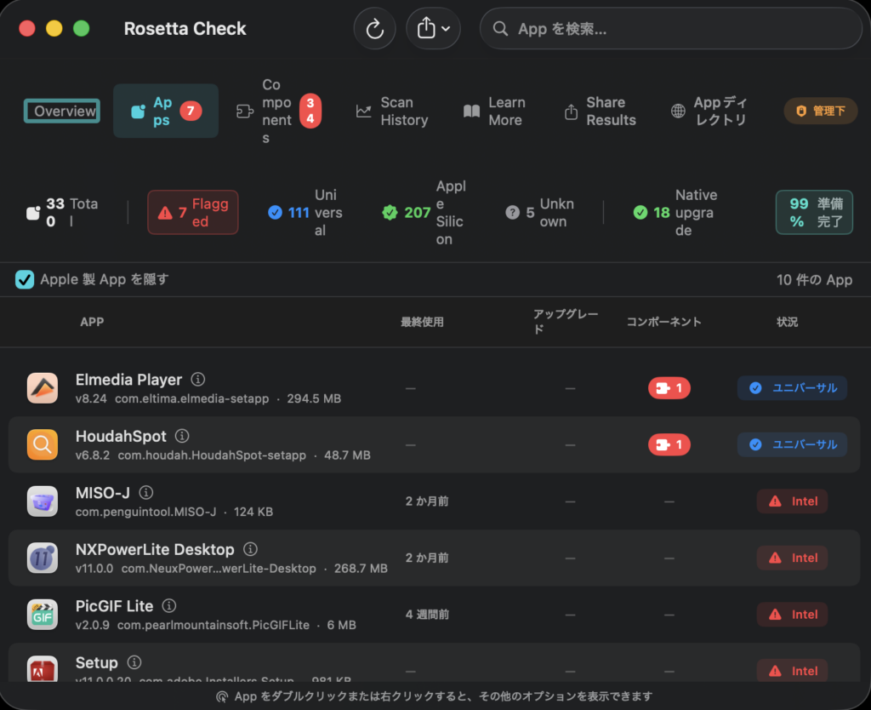Select the Elmedia Player row name
871x710 pixels.
coord(129,380)
